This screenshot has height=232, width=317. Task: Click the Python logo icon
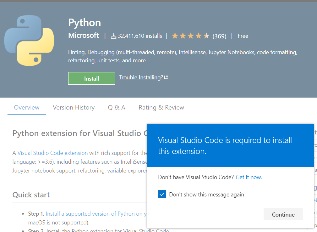[x=29, y=41]
